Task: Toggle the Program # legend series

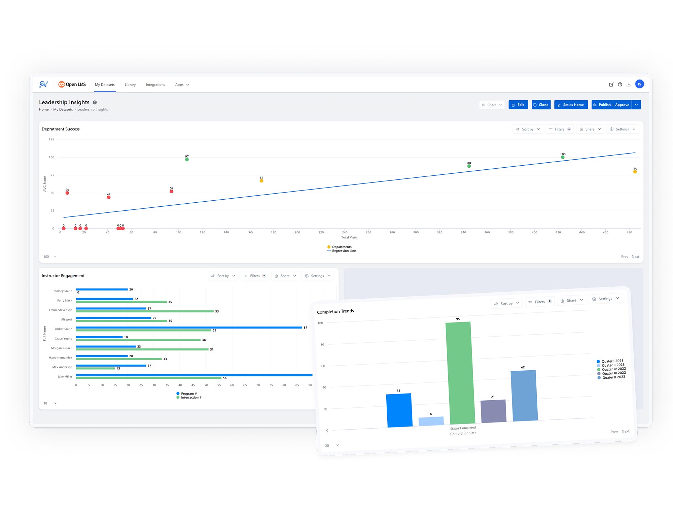Action: (188, 394)
